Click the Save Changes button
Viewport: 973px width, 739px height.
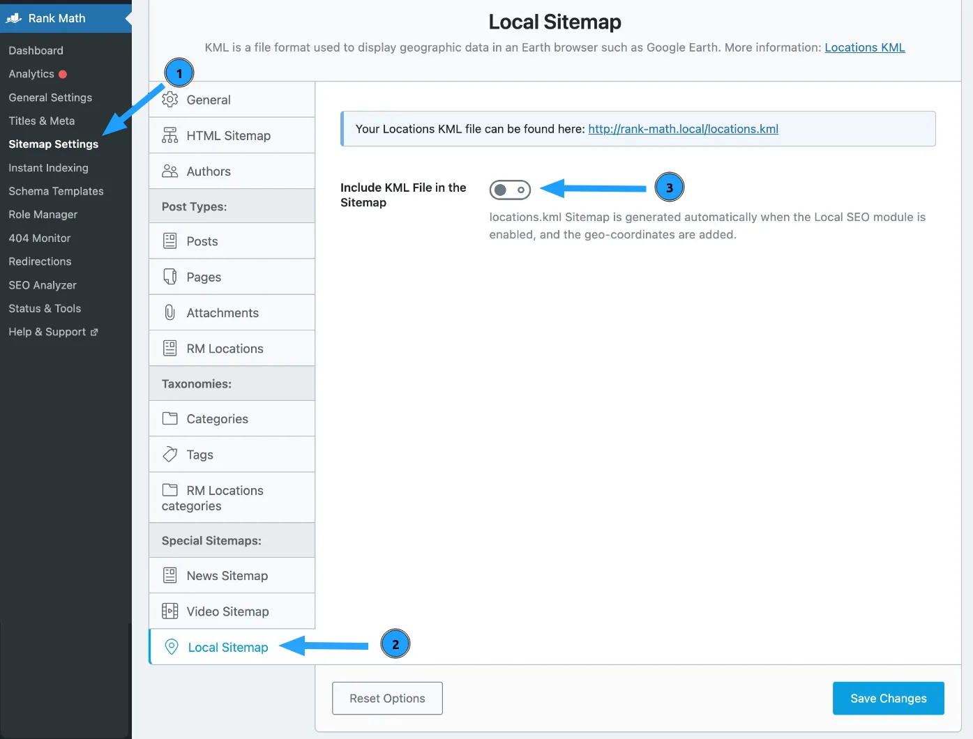coord(888,699)
